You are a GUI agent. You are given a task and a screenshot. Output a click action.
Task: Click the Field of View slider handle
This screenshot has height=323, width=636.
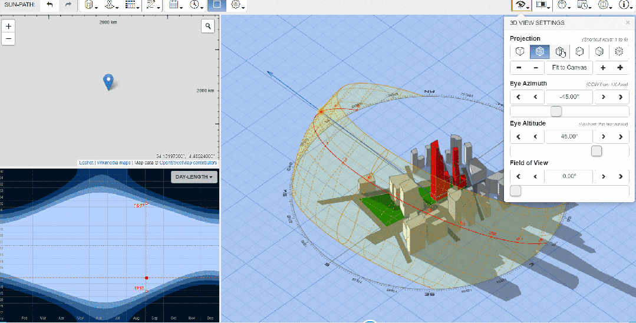[516, 191]
